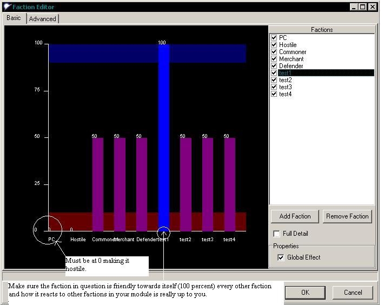Select the Basic tab
Image resolution: width=384 pixels, height=305 pixels.
click(14, 18)
